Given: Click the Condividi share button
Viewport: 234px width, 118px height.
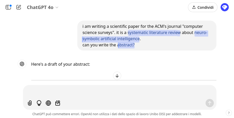Looking at the screenshot, I should [x=203, y=7].
